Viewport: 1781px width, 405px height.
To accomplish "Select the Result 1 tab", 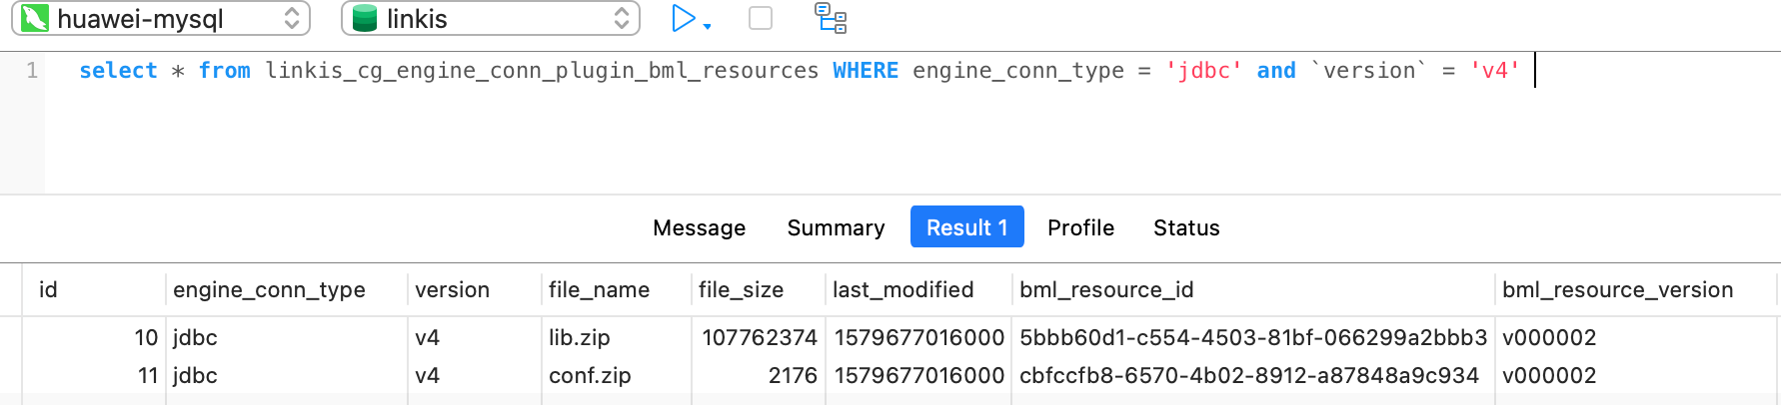I will click(x=966, y=227).
